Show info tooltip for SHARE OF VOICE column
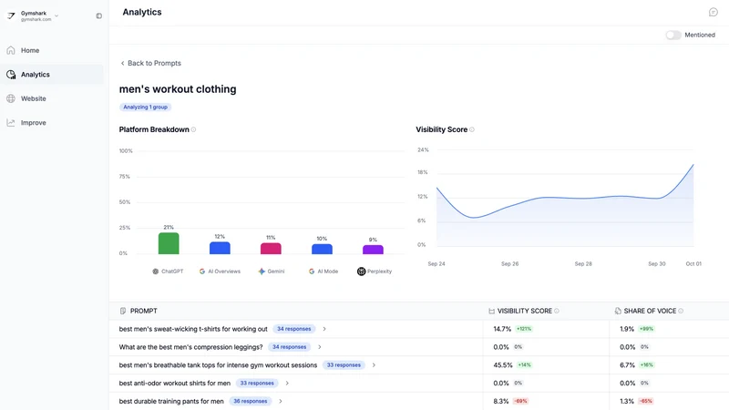This screenshot has height=410, width=729. click(681, 311)
